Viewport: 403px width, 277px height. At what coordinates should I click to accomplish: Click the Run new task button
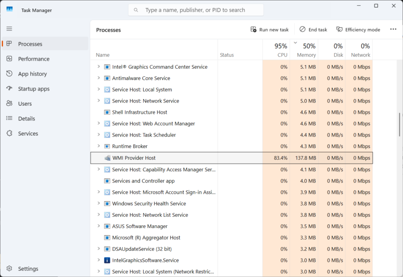coord(269,29)
